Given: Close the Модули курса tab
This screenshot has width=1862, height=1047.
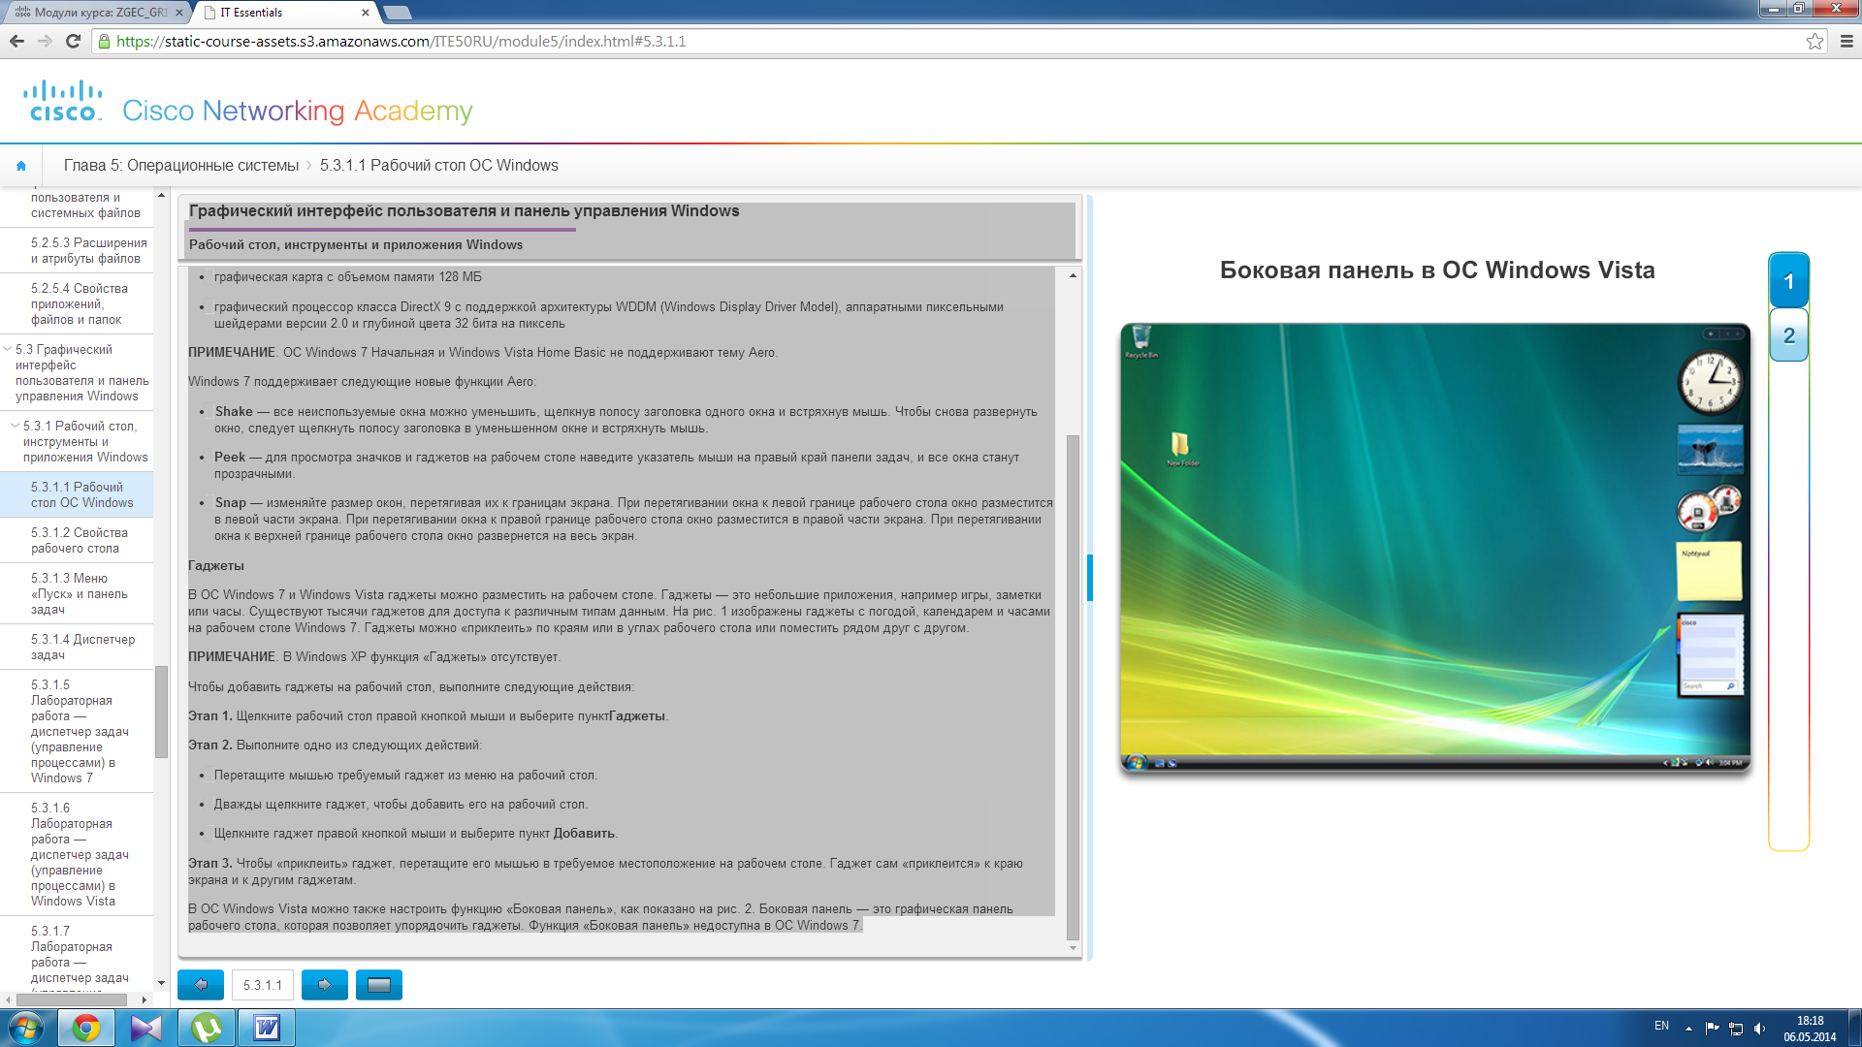Looking at the screenshot, I should pos(179,13).
